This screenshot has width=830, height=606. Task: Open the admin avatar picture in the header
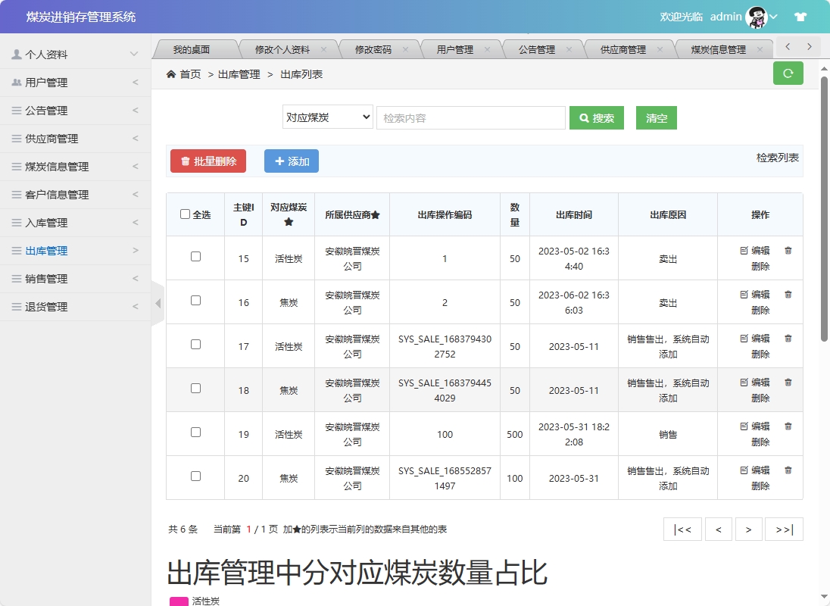click(x=755, y=16)
